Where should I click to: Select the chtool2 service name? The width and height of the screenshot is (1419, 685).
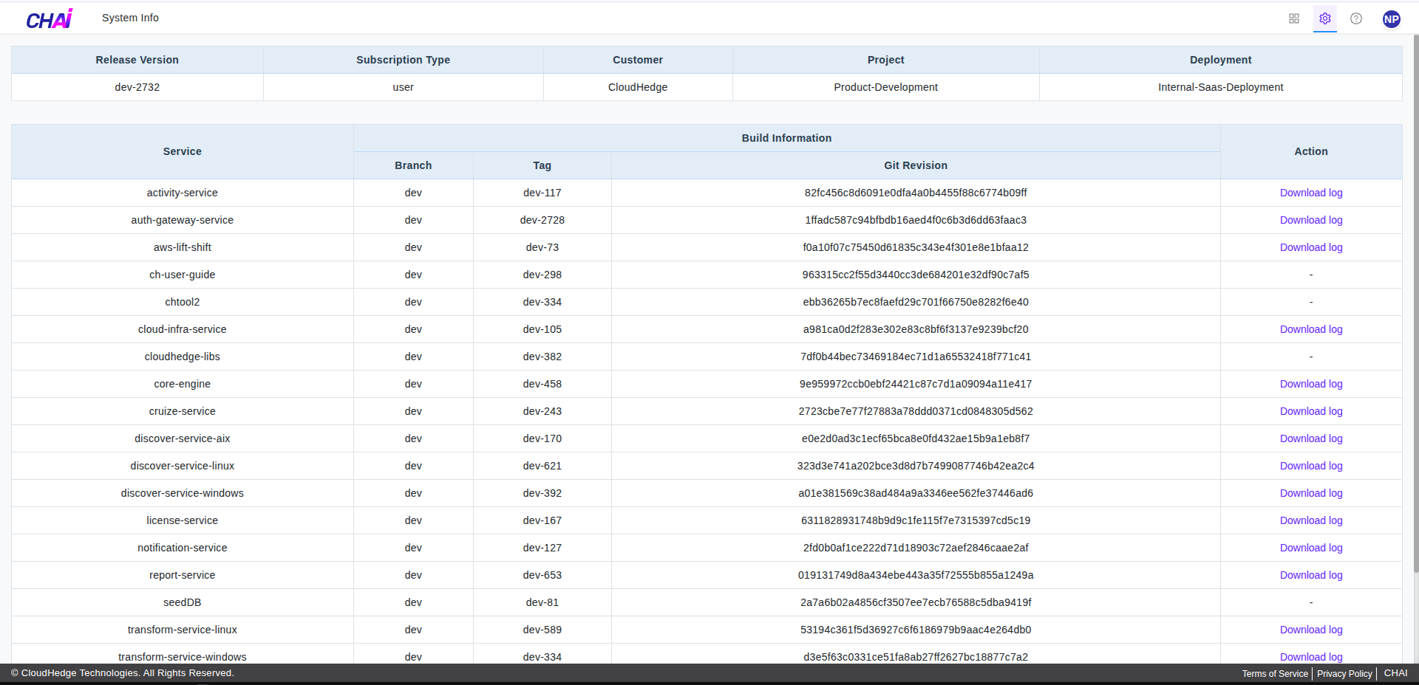tap(183, 302)
